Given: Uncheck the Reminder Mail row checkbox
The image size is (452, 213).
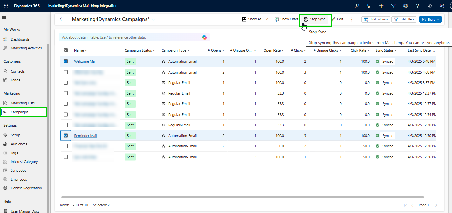Looking at the screenshot, I should click(x=66, y=136).
